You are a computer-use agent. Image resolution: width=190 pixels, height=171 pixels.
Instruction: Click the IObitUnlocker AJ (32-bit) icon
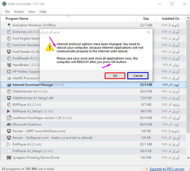coord(9,92)
